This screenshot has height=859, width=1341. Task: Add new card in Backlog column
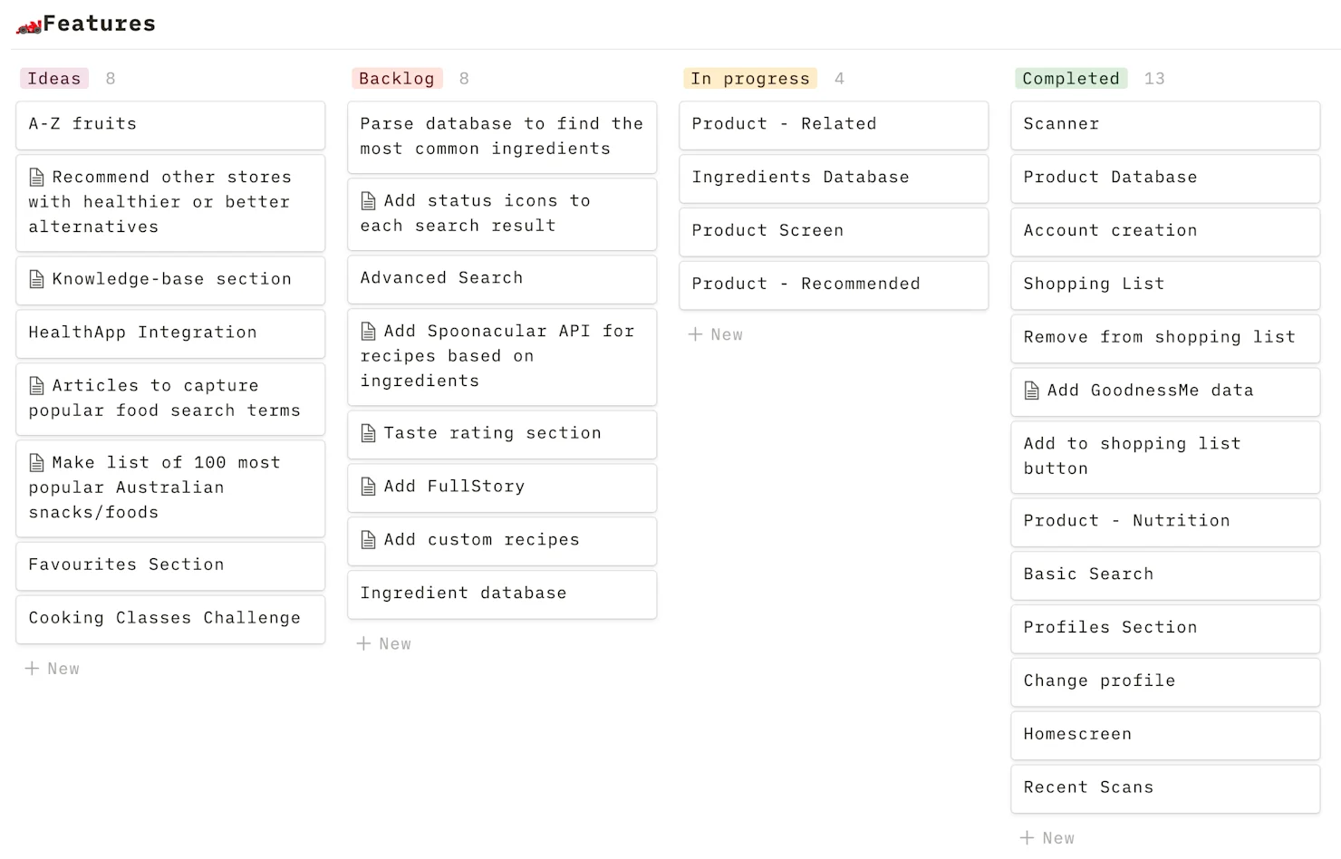click(384, 643)
